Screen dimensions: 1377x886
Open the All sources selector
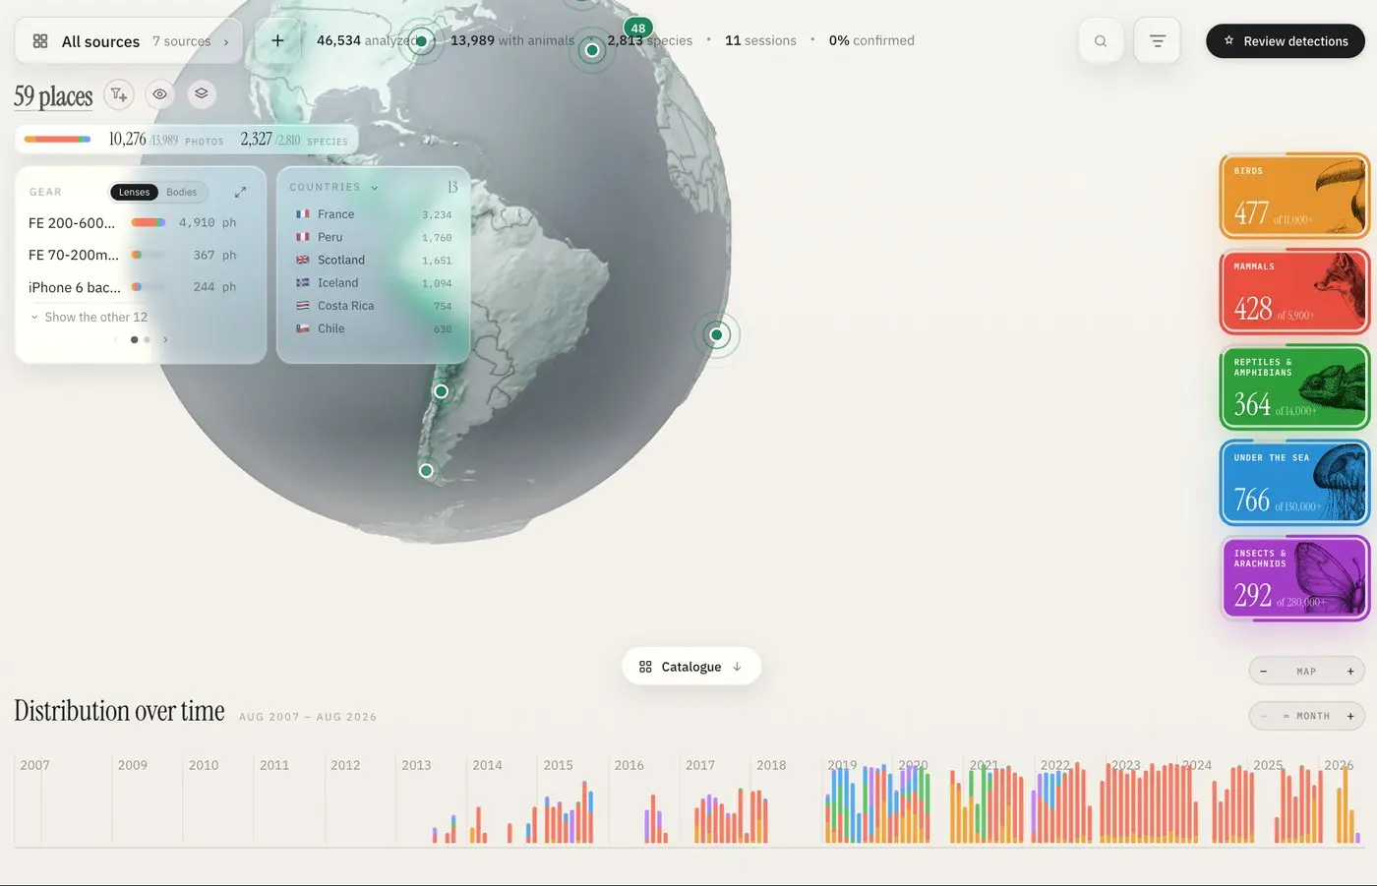coord(129,41)
